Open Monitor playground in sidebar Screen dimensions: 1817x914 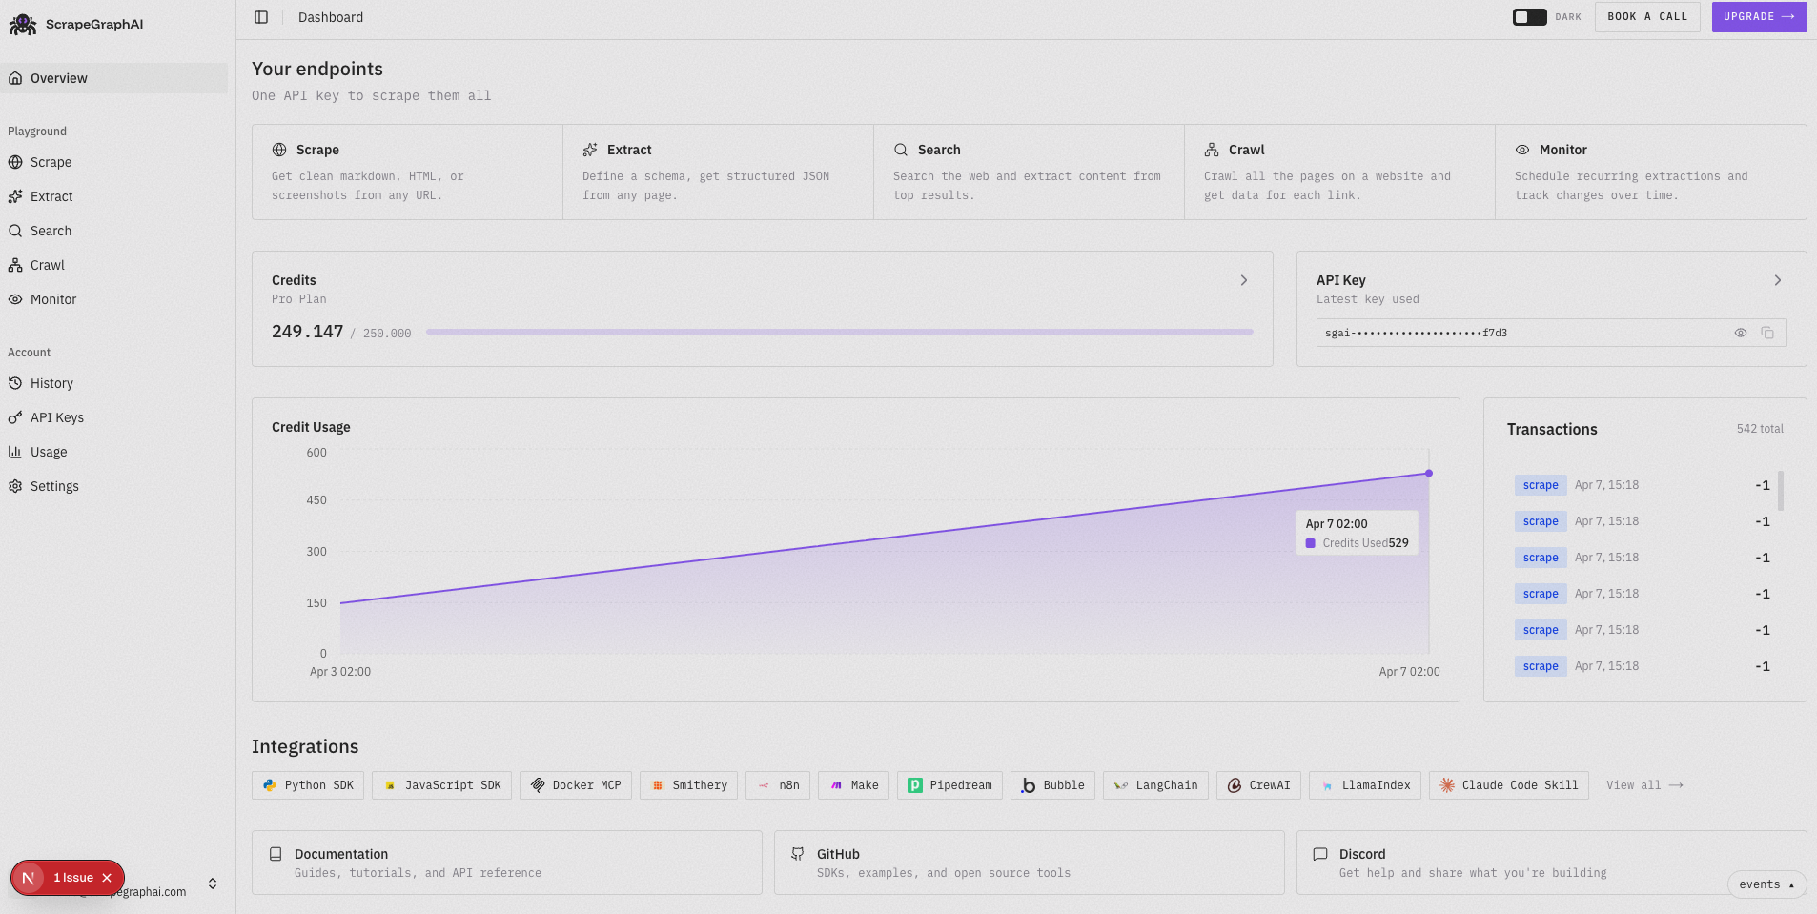(114, 299)
